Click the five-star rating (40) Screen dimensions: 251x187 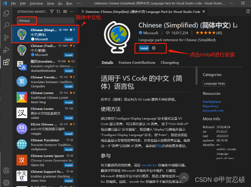click(x=209, y=33)
